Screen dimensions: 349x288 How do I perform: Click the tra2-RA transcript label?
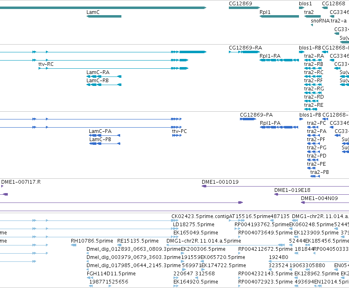click(314, 56)
